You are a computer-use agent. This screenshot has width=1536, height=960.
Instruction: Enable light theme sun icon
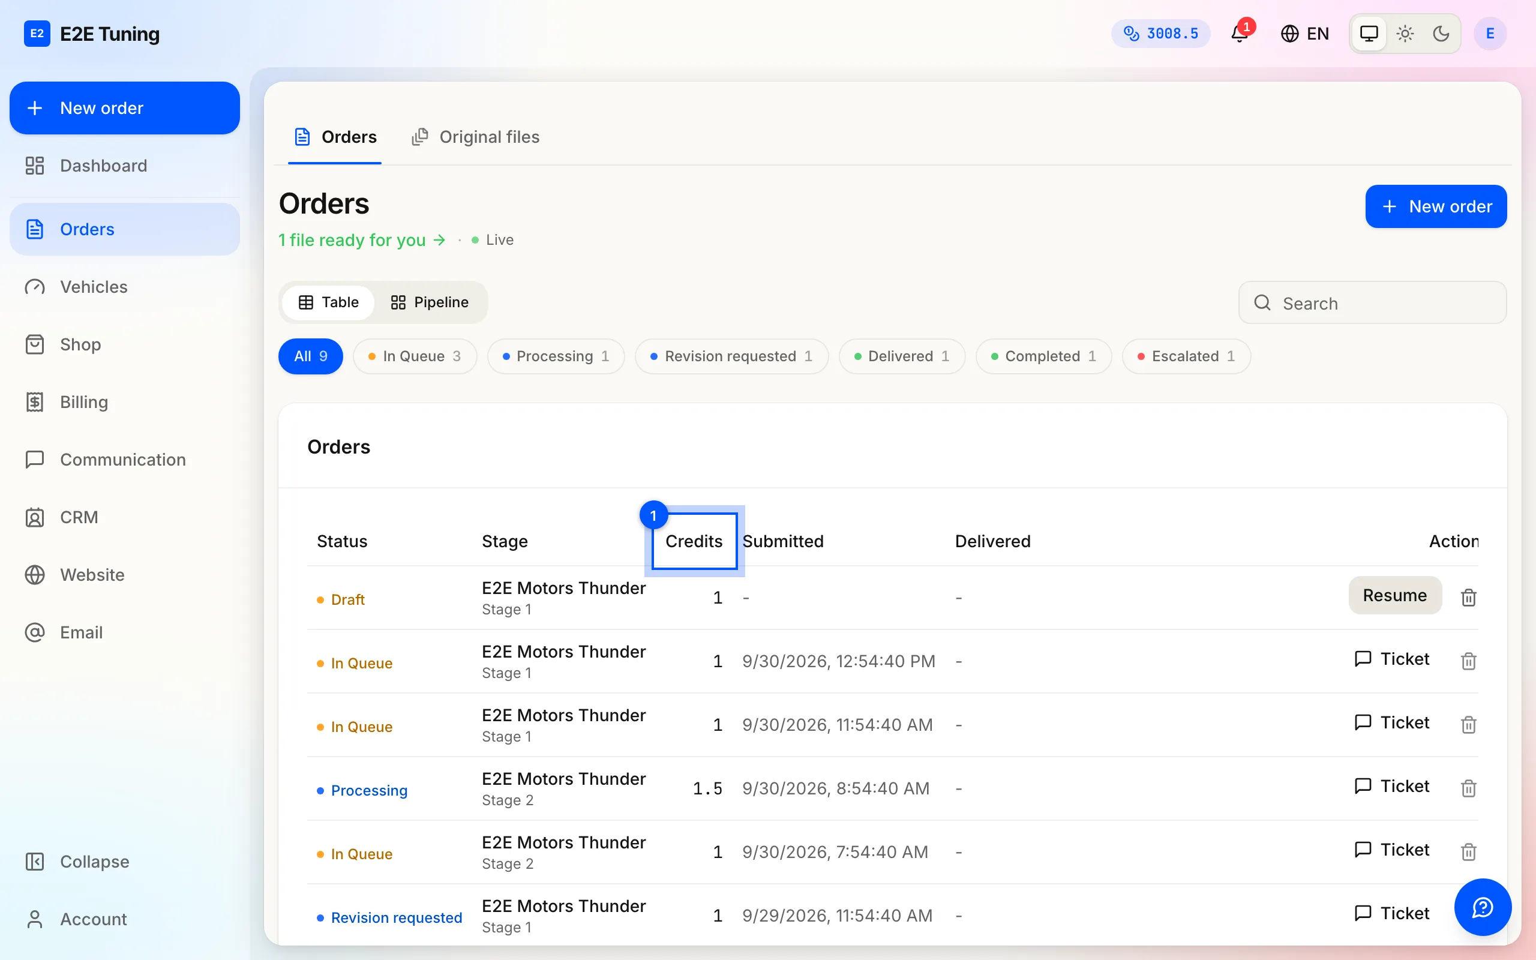click(1405, 34)
